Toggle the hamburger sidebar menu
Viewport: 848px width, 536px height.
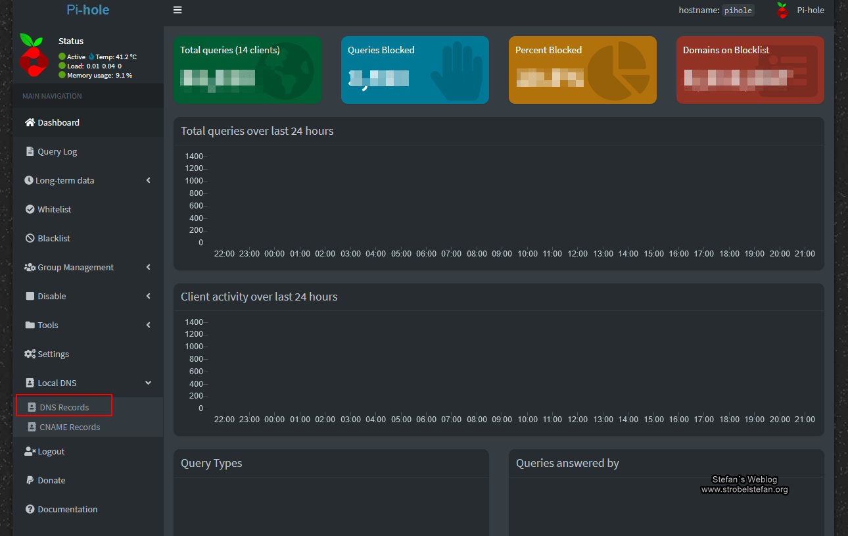pyautogui.click(x=177, y=10)
